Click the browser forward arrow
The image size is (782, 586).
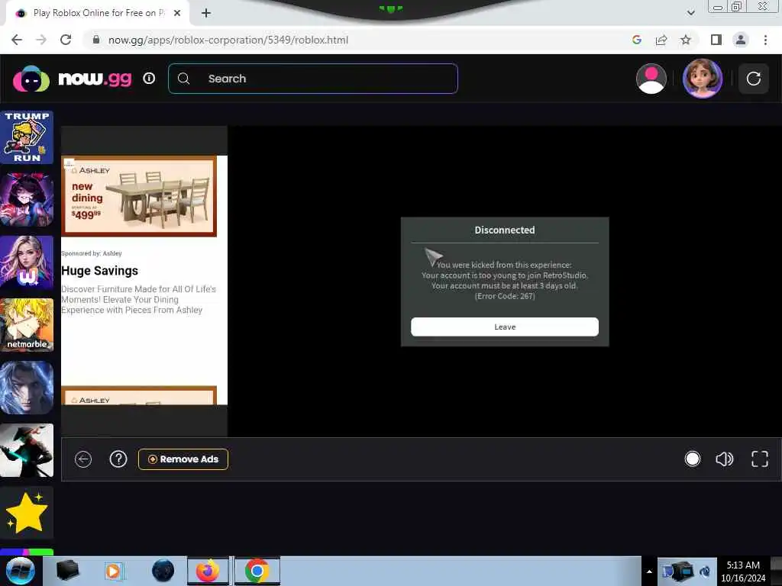coord(41,40)
